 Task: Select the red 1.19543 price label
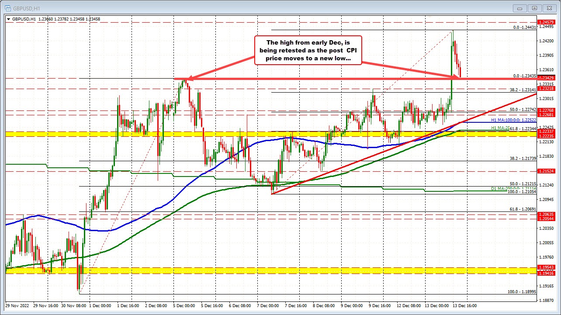547,267
